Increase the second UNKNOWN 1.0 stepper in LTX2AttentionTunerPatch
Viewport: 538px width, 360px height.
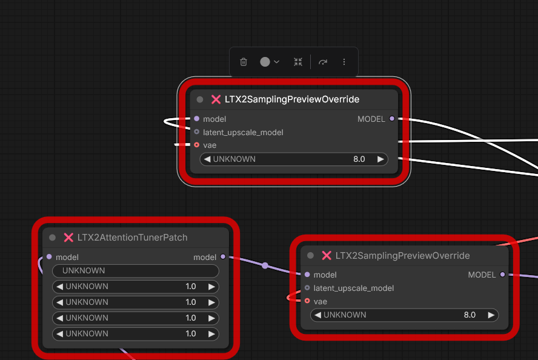211,302
